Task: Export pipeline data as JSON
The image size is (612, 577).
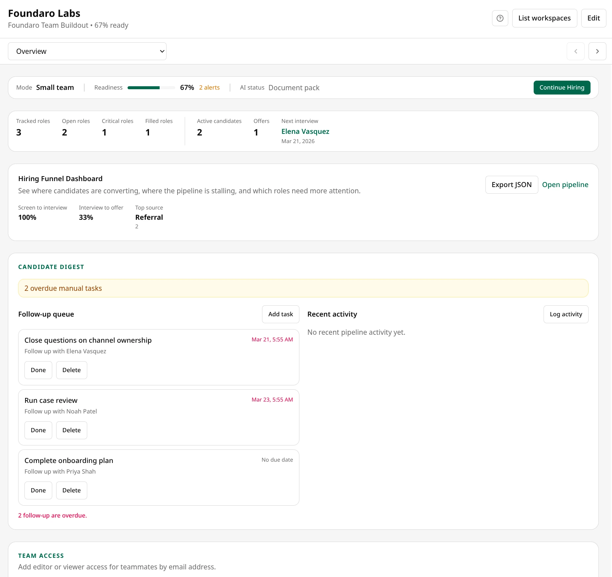Action: [512, 184]
